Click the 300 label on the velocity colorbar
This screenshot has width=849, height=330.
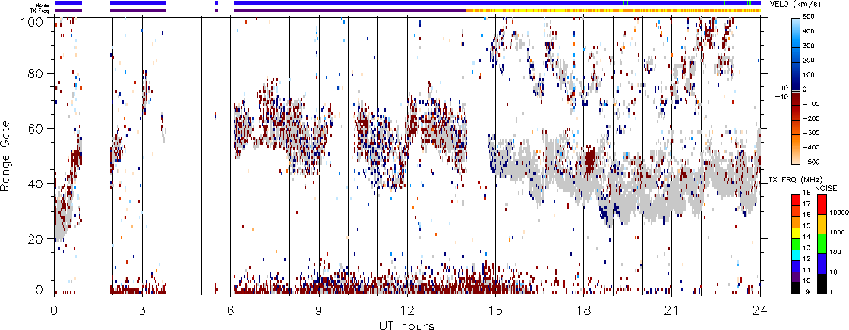tap(809, 46)
